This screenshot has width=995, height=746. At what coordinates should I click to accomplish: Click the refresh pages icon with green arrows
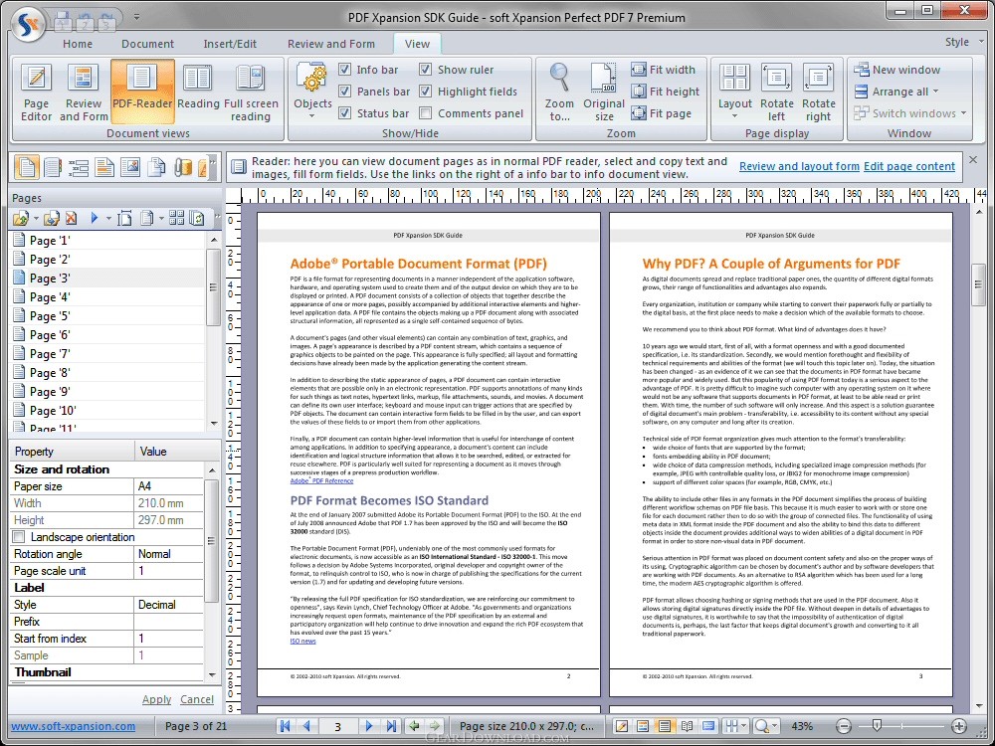(197, 218)
